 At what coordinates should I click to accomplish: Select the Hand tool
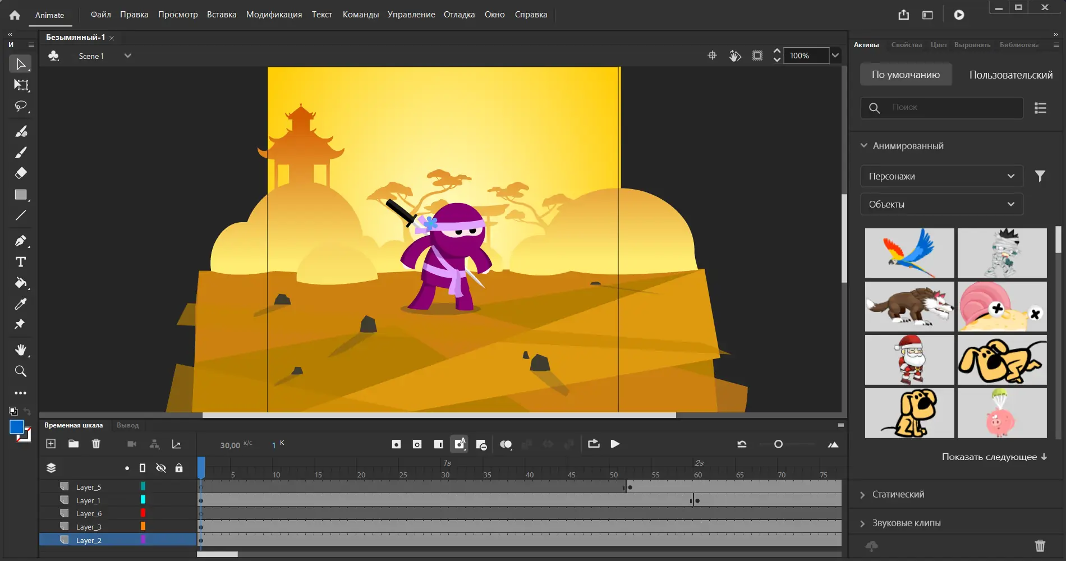(x=21, y=350)
